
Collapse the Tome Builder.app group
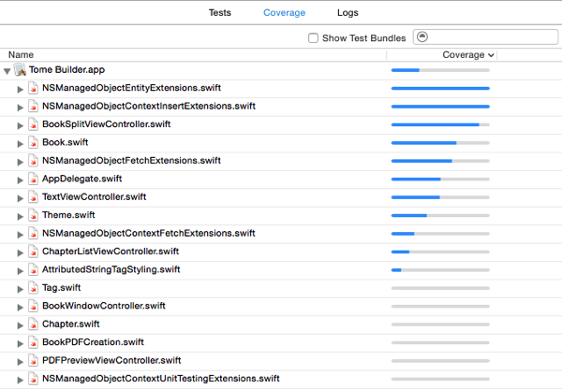click(x=7, y=71)
